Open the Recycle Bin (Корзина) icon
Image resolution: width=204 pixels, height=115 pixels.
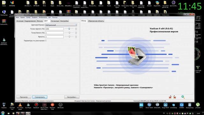point(4,105)
